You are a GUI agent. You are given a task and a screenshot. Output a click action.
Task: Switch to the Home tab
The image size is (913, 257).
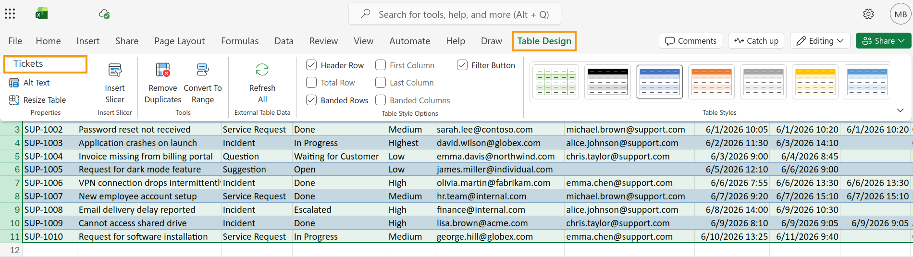48,41
